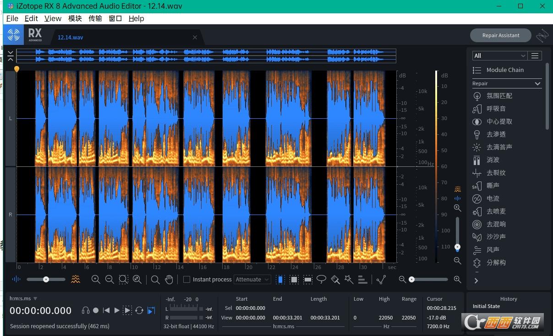Collapse the Repair section
This screenshot has height=336, width=553.
[538, 83]
